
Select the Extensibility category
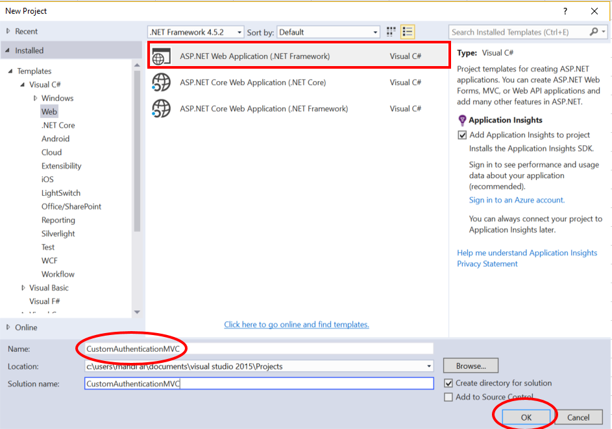click(61, 166)
